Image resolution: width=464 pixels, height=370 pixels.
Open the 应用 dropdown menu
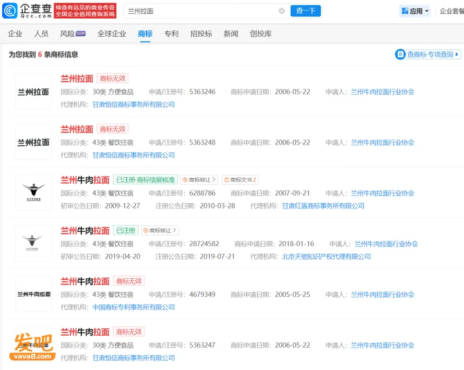pos(415,11)
